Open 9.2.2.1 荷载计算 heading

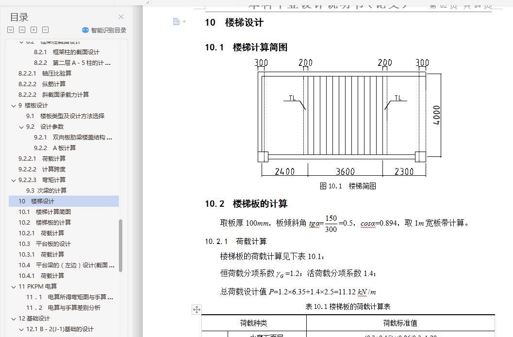[x=42, y=159]
